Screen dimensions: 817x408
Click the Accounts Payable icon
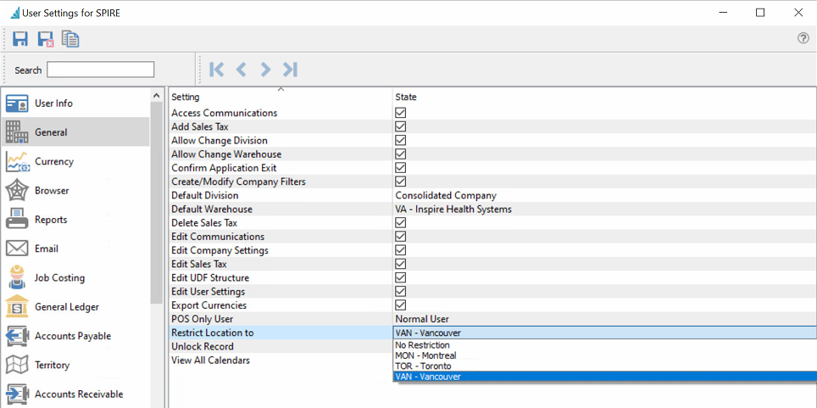(17, 336)
